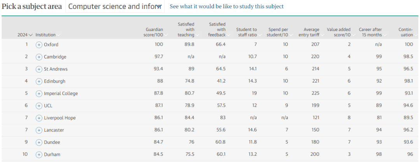This screenshot has height=162, width=420.
Task: Open Edinburgh details with plus icon
Action: tap(39, 81)
